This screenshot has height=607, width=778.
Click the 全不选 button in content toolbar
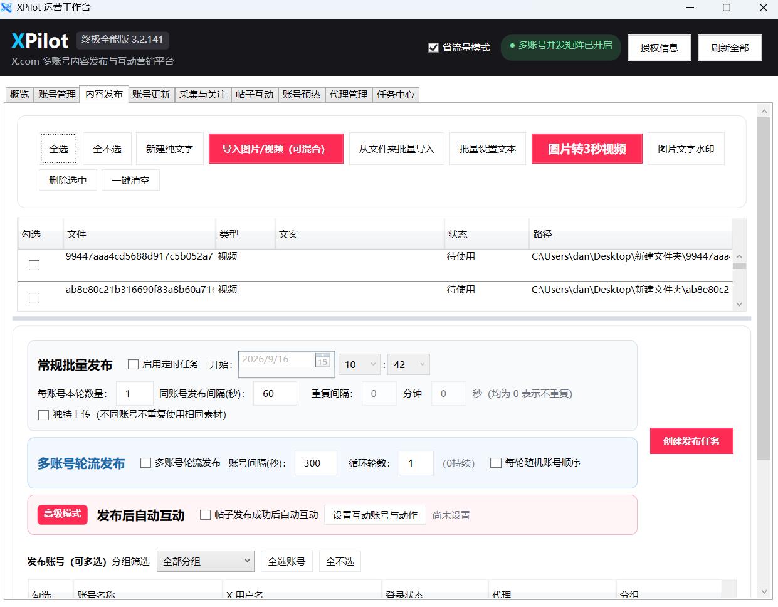[x=107, y=149]
